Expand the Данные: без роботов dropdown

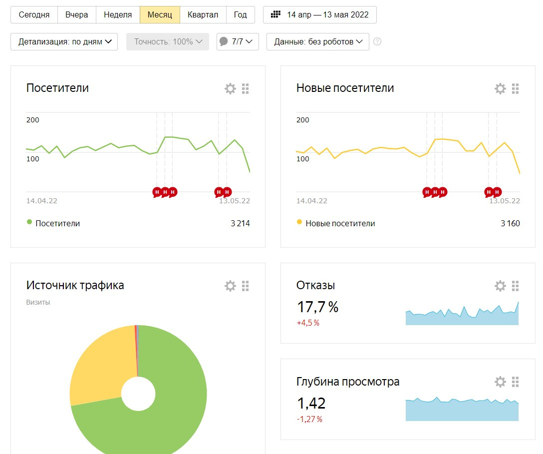(317, 42)
